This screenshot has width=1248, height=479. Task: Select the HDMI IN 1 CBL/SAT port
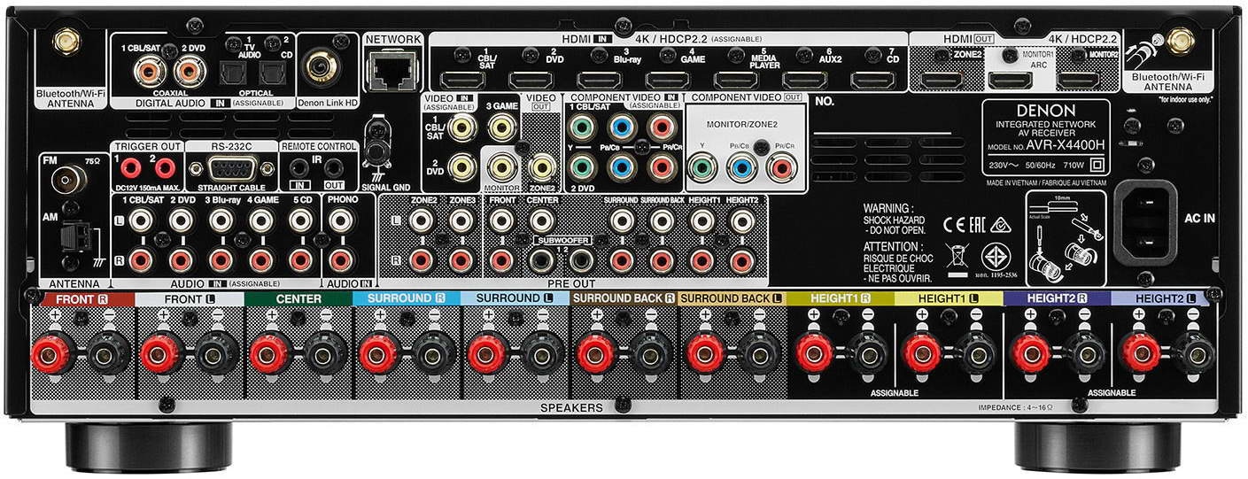point(461,80)
